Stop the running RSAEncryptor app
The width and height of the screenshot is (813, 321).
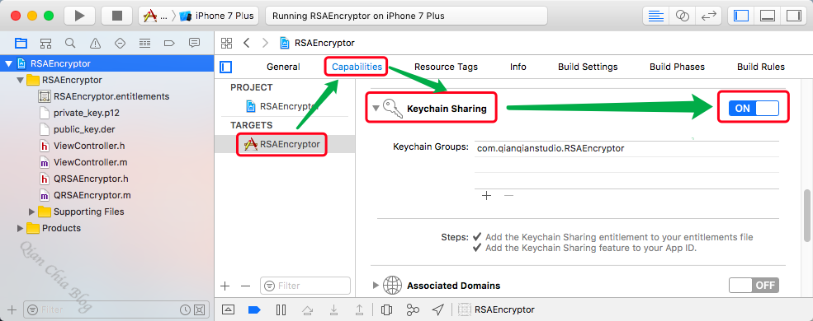[116, 16]
